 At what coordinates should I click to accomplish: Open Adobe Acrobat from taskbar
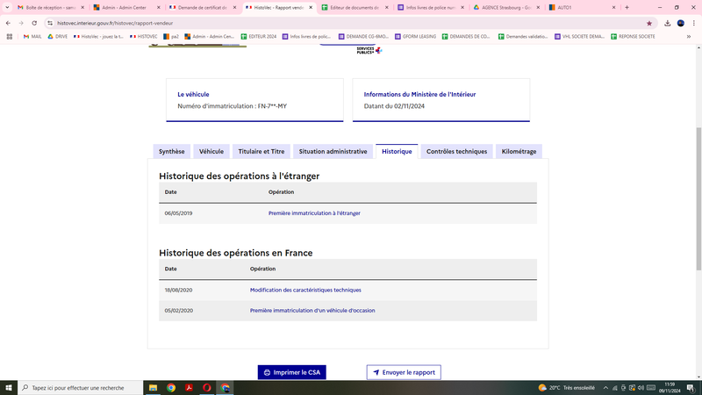(189, 388)
